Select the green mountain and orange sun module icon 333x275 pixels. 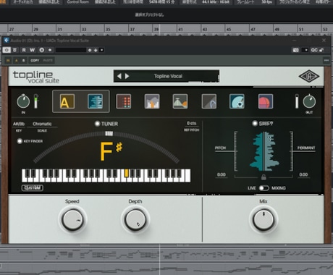180,101
